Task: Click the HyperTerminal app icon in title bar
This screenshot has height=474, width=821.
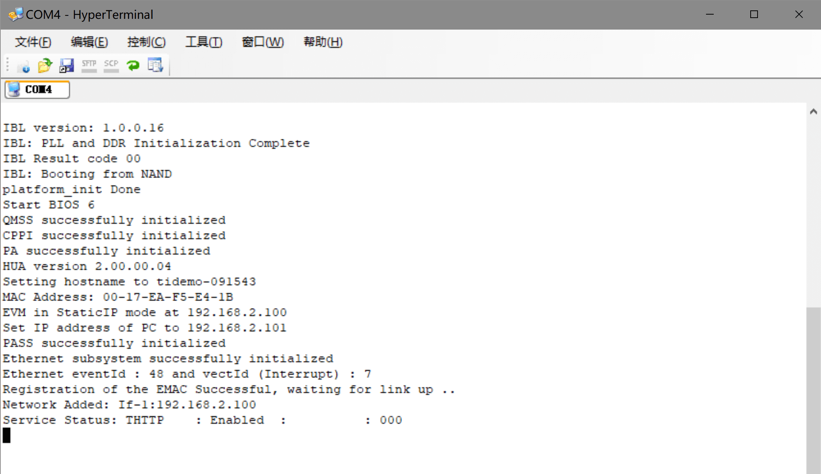Action: pyautogui.click(x=16, y=14)
